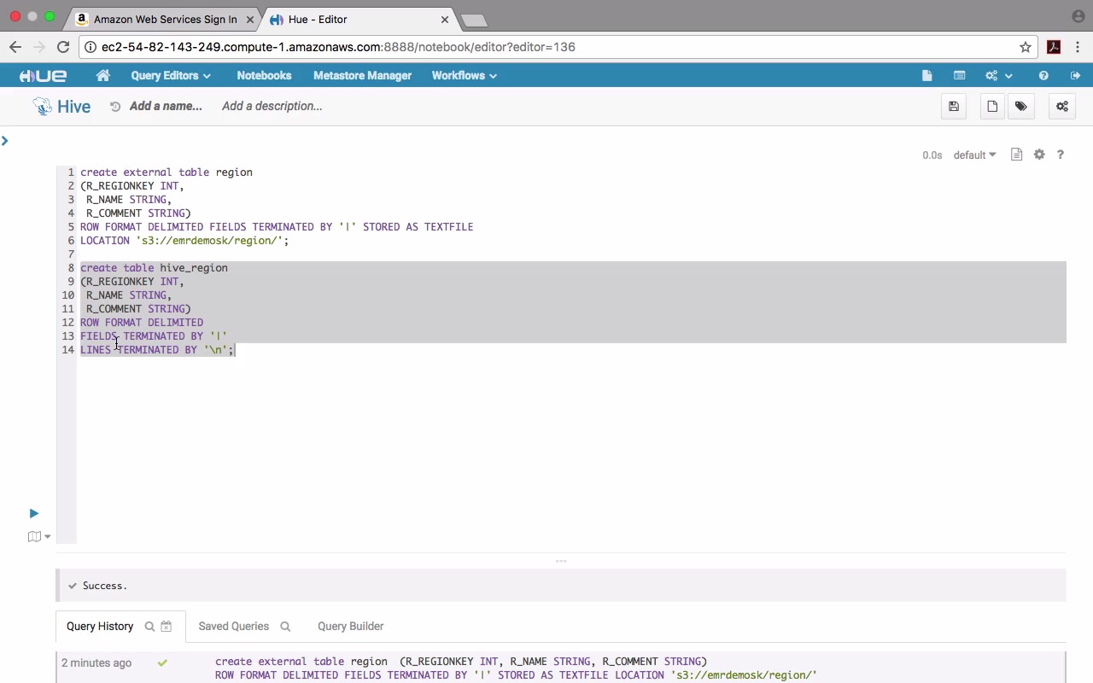Switch to the Query History tab
The width and height of the screenshot is (1093, 683).
pyautogui.click(x=100, y=627)
